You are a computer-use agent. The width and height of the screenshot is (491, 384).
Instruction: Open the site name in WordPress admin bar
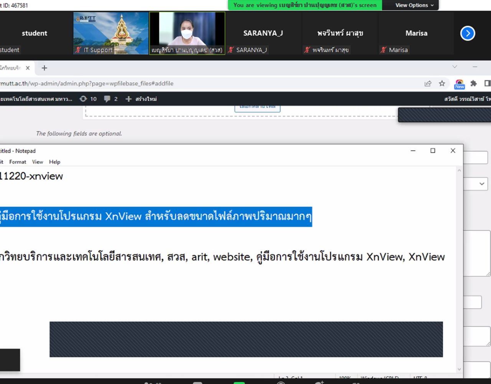click(x=36, y=99)
